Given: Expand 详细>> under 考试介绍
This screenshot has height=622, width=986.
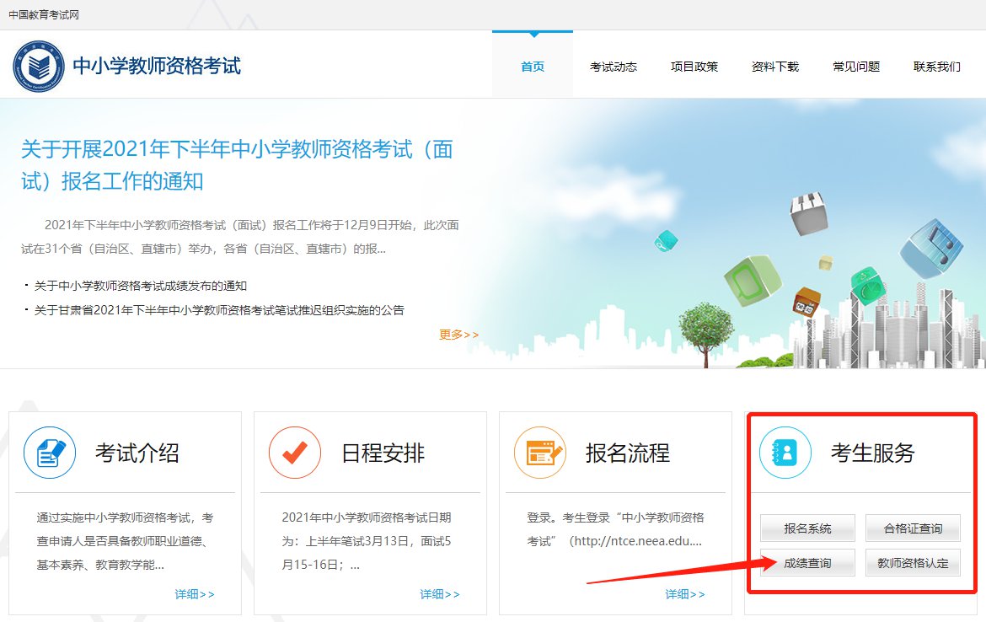Looking at the screenshot, I should coord(195,594).
